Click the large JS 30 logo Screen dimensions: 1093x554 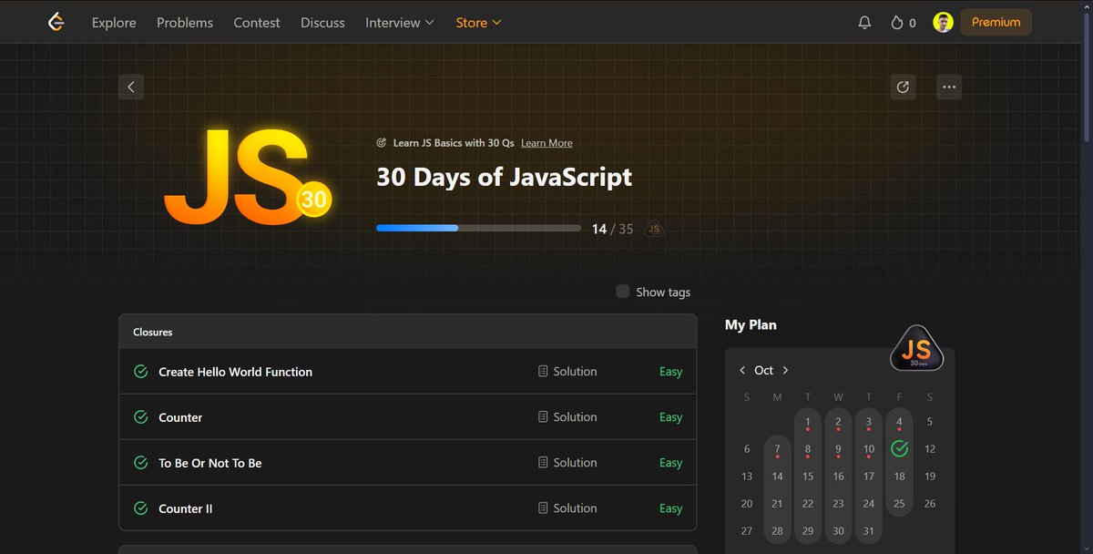coord(246,178)
